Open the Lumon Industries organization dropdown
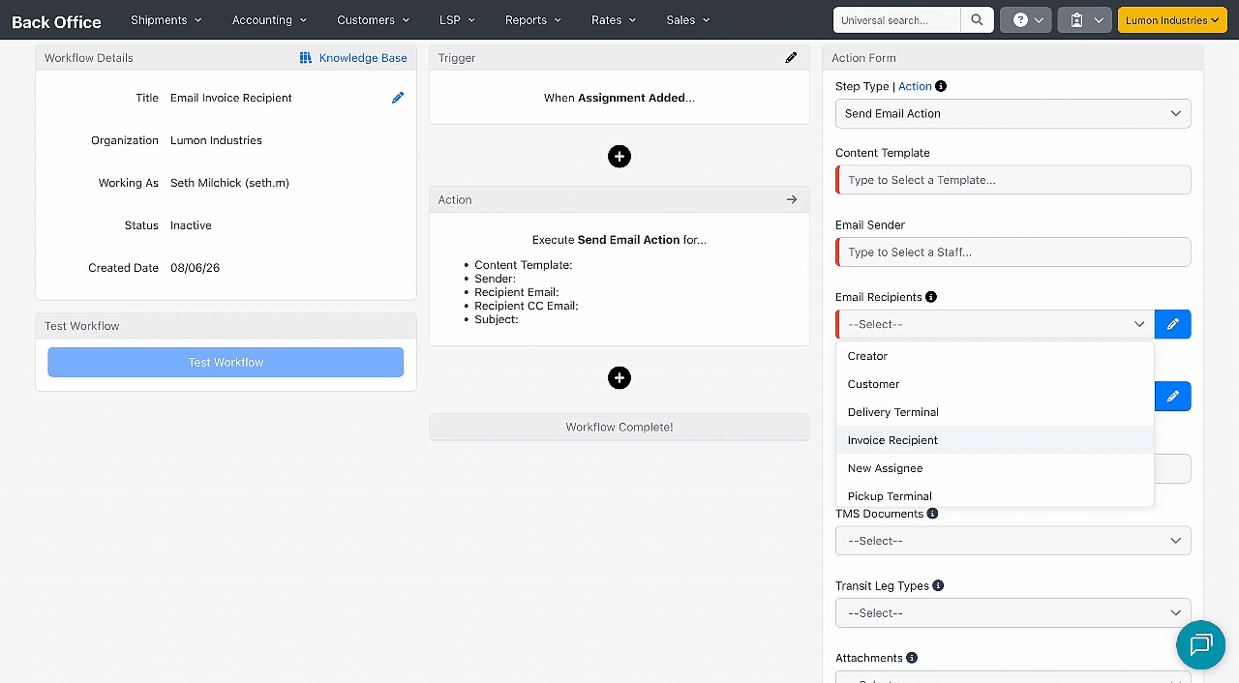Viewport: 1239px width, 683px height. coord(1172,19)
